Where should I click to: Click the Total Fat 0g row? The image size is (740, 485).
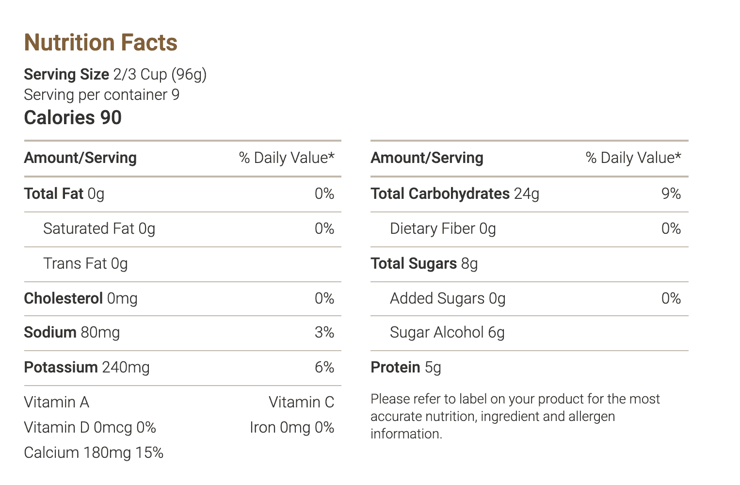pos(182,194)
